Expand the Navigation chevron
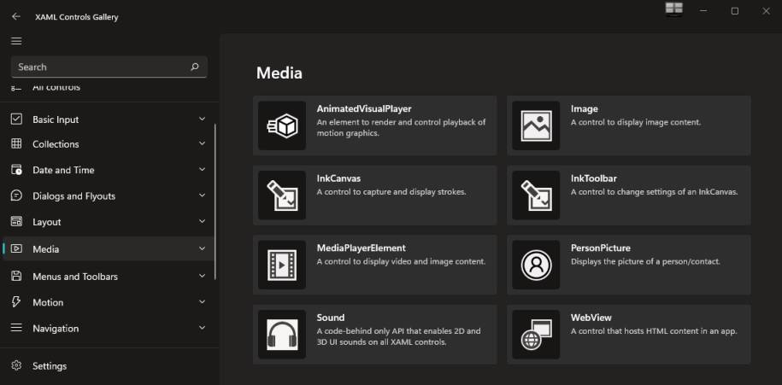This screenshot has width=782, height=385. coord(202,328)
